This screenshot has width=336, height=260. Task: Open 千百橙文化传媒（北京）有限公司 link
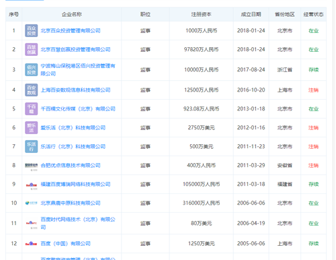pos(78,109)
